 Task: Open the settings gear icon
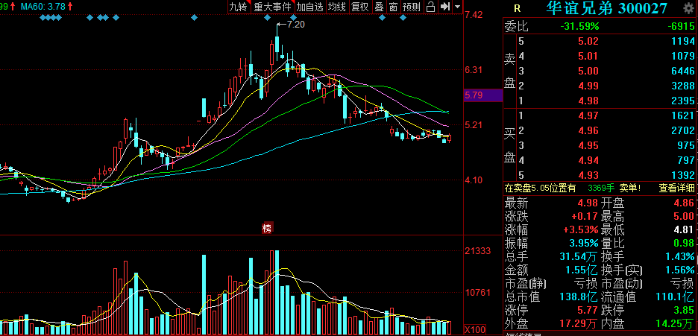(688, 8)
